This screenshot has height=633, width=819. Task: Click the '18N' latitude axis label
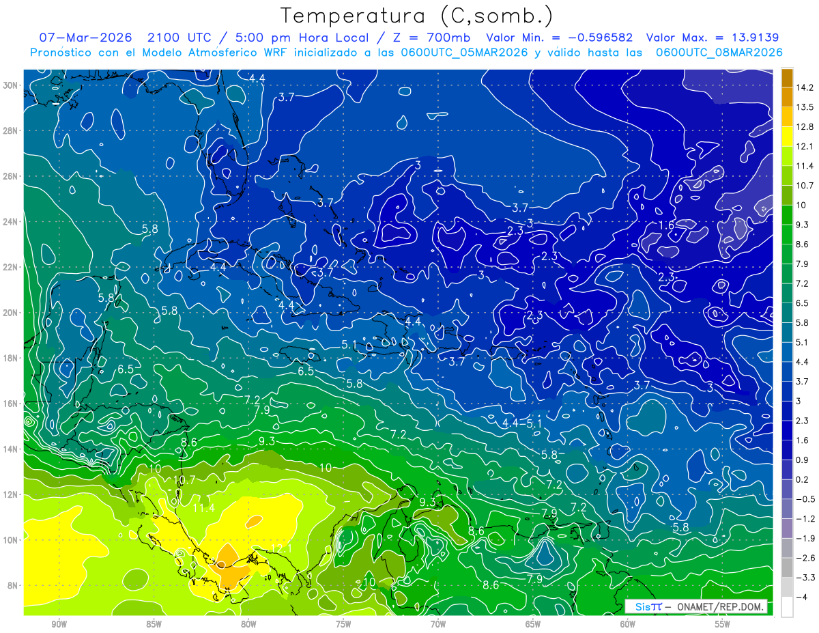tap(11, 358)
